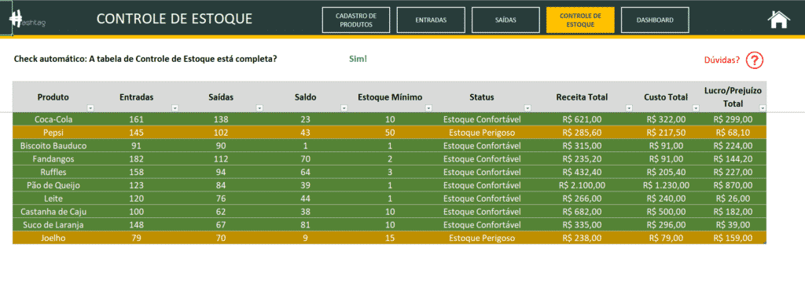This screenshot has height=295, width=805.
Task: Select Coca-Cola's R$ 621,00 revenue cell
Action: (583, 119)
